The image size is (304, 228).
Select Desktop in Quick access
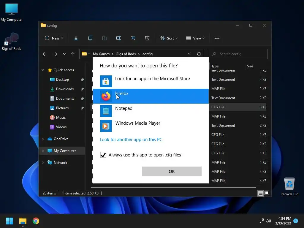click(62, 80)
